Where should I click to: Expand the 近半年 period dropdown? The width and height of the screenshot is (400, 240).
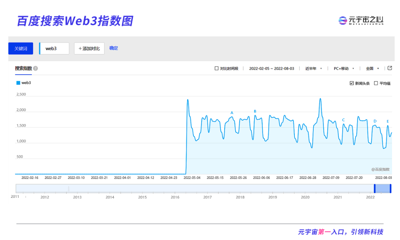314,69
